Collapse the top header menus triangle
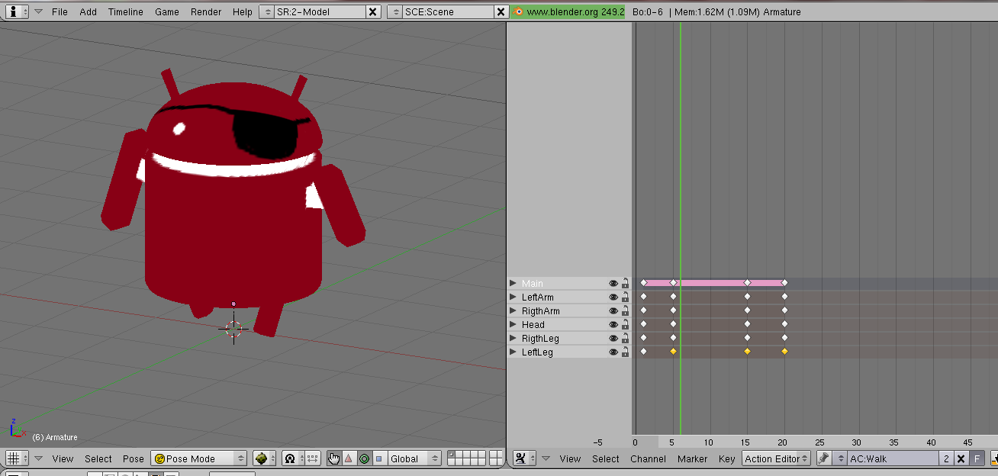Viewport: 998px width, 476px height. 38,11
